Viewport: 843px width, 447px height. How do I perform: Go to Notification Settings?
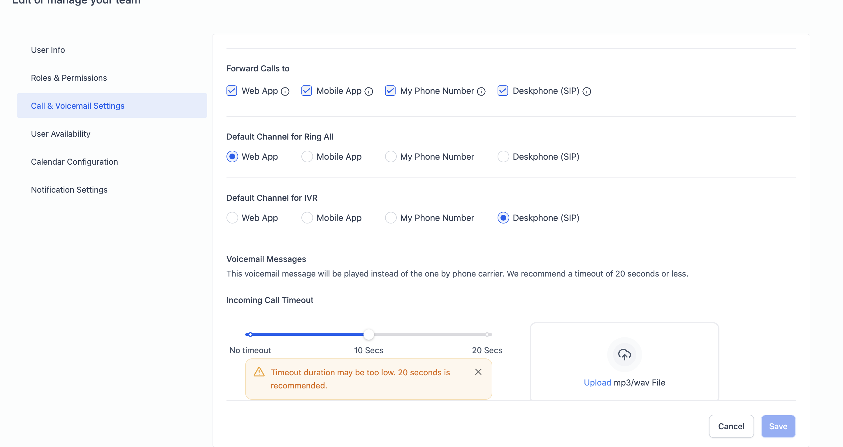[69, 189]
